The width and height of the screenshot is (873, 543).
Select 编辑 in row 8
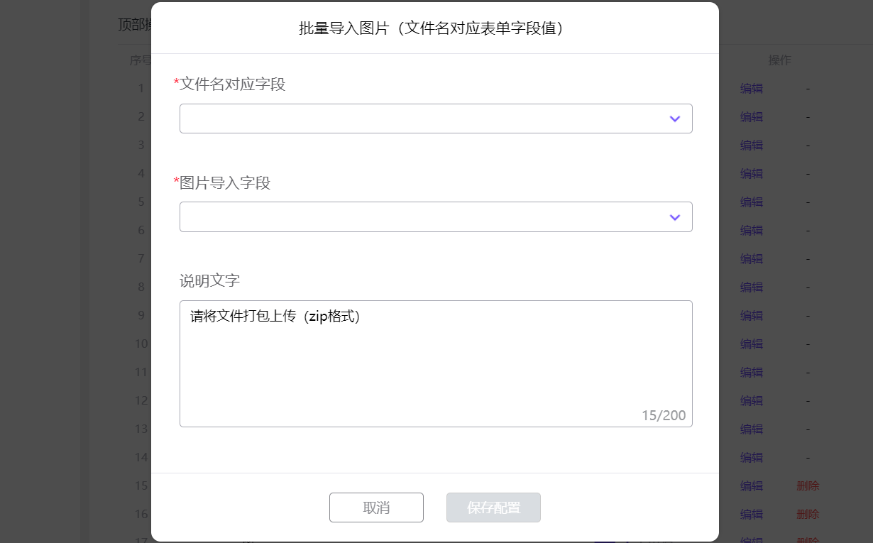(x=752, y=287)
